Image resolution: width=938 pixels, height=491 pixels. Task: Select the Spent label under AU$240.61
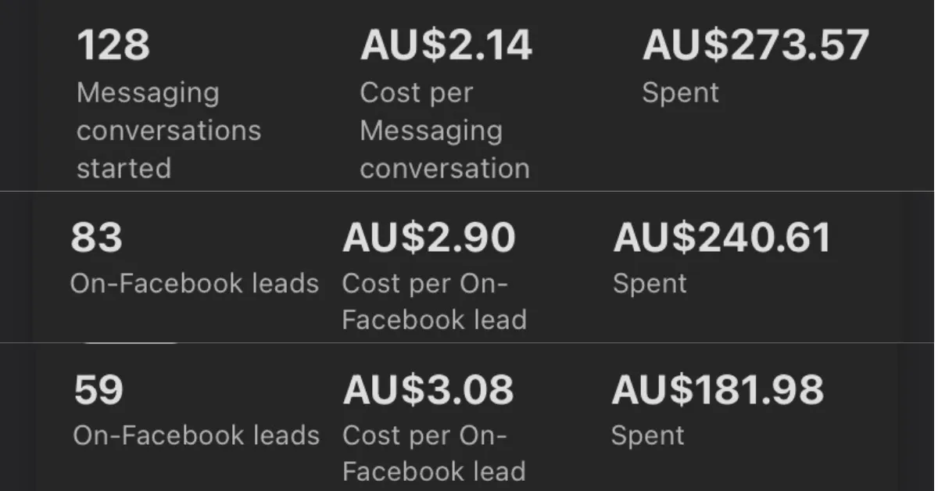650,283
